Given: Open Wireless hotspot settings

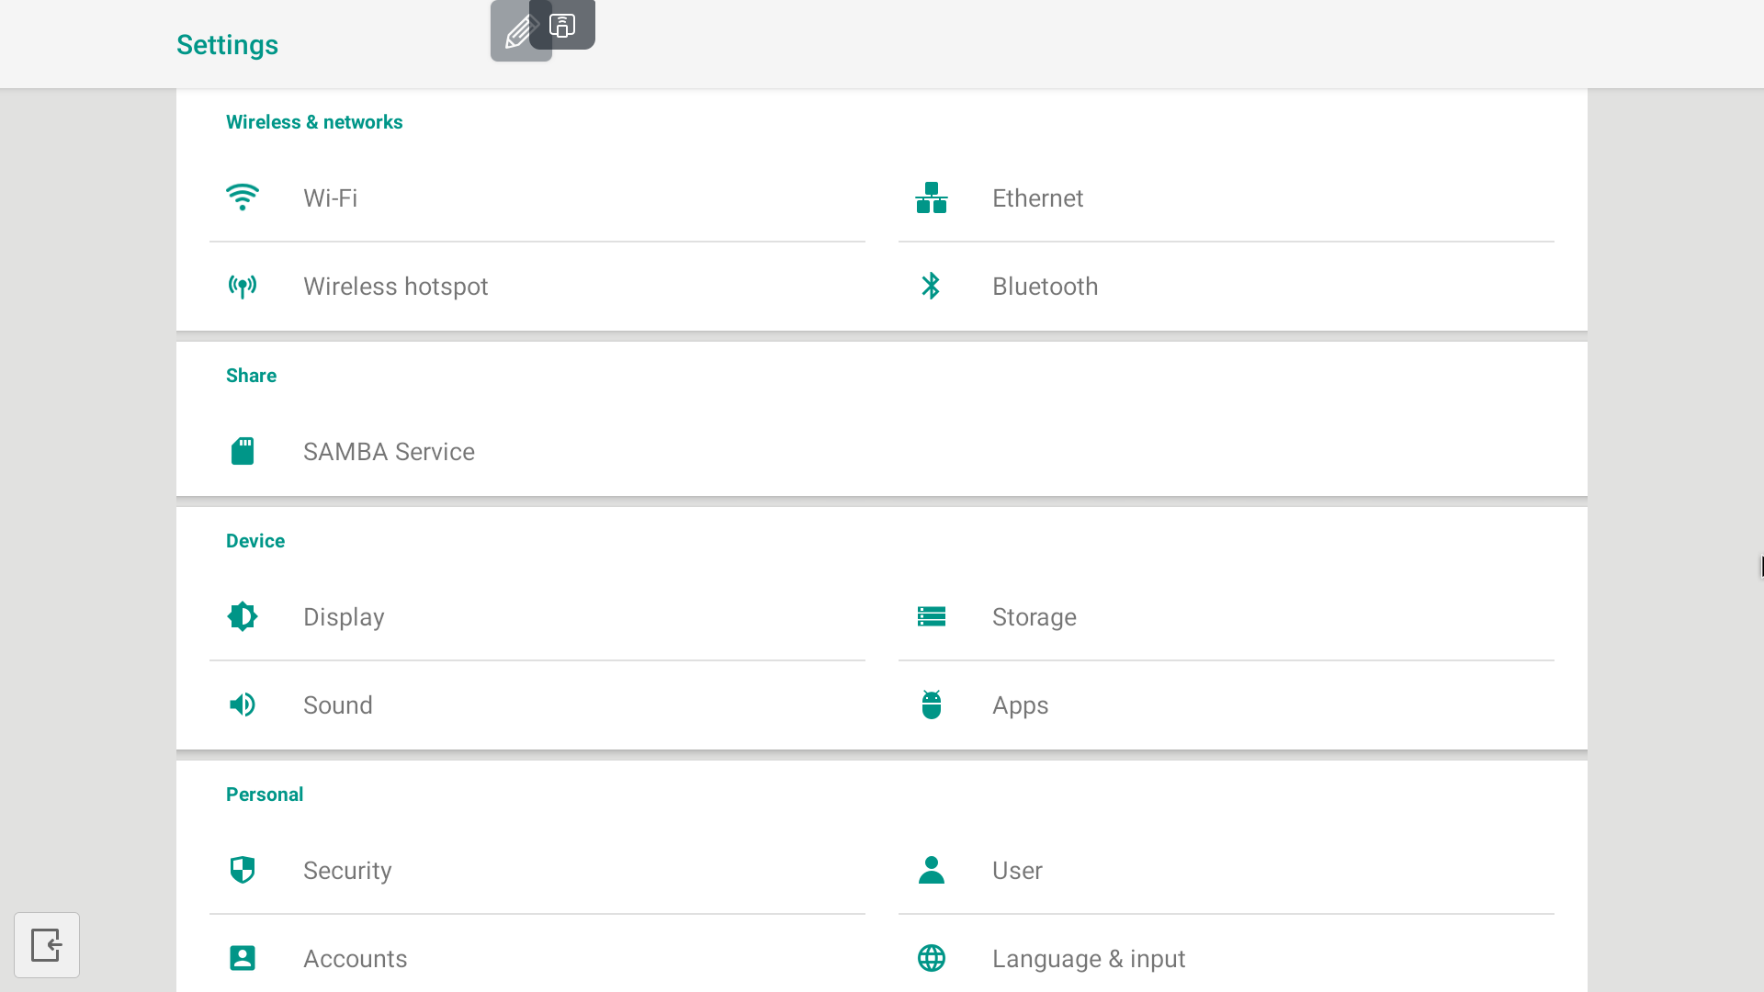Looking at the screenshot, I should [537, 286].
